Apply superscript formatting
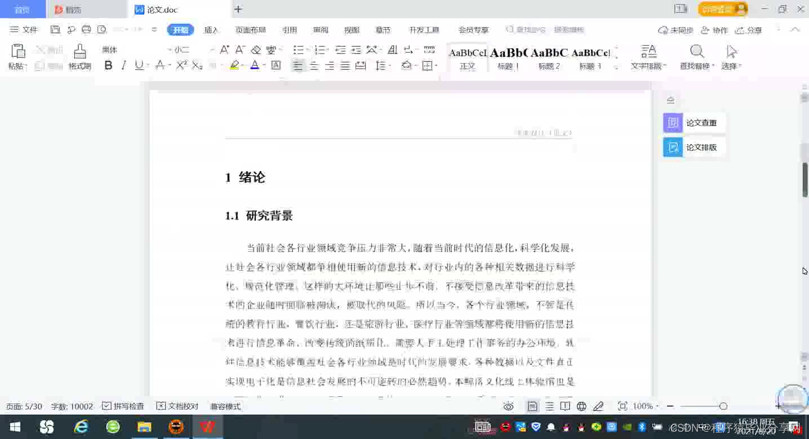This screenshot has height=439, width=809. (x=181, y=66)
